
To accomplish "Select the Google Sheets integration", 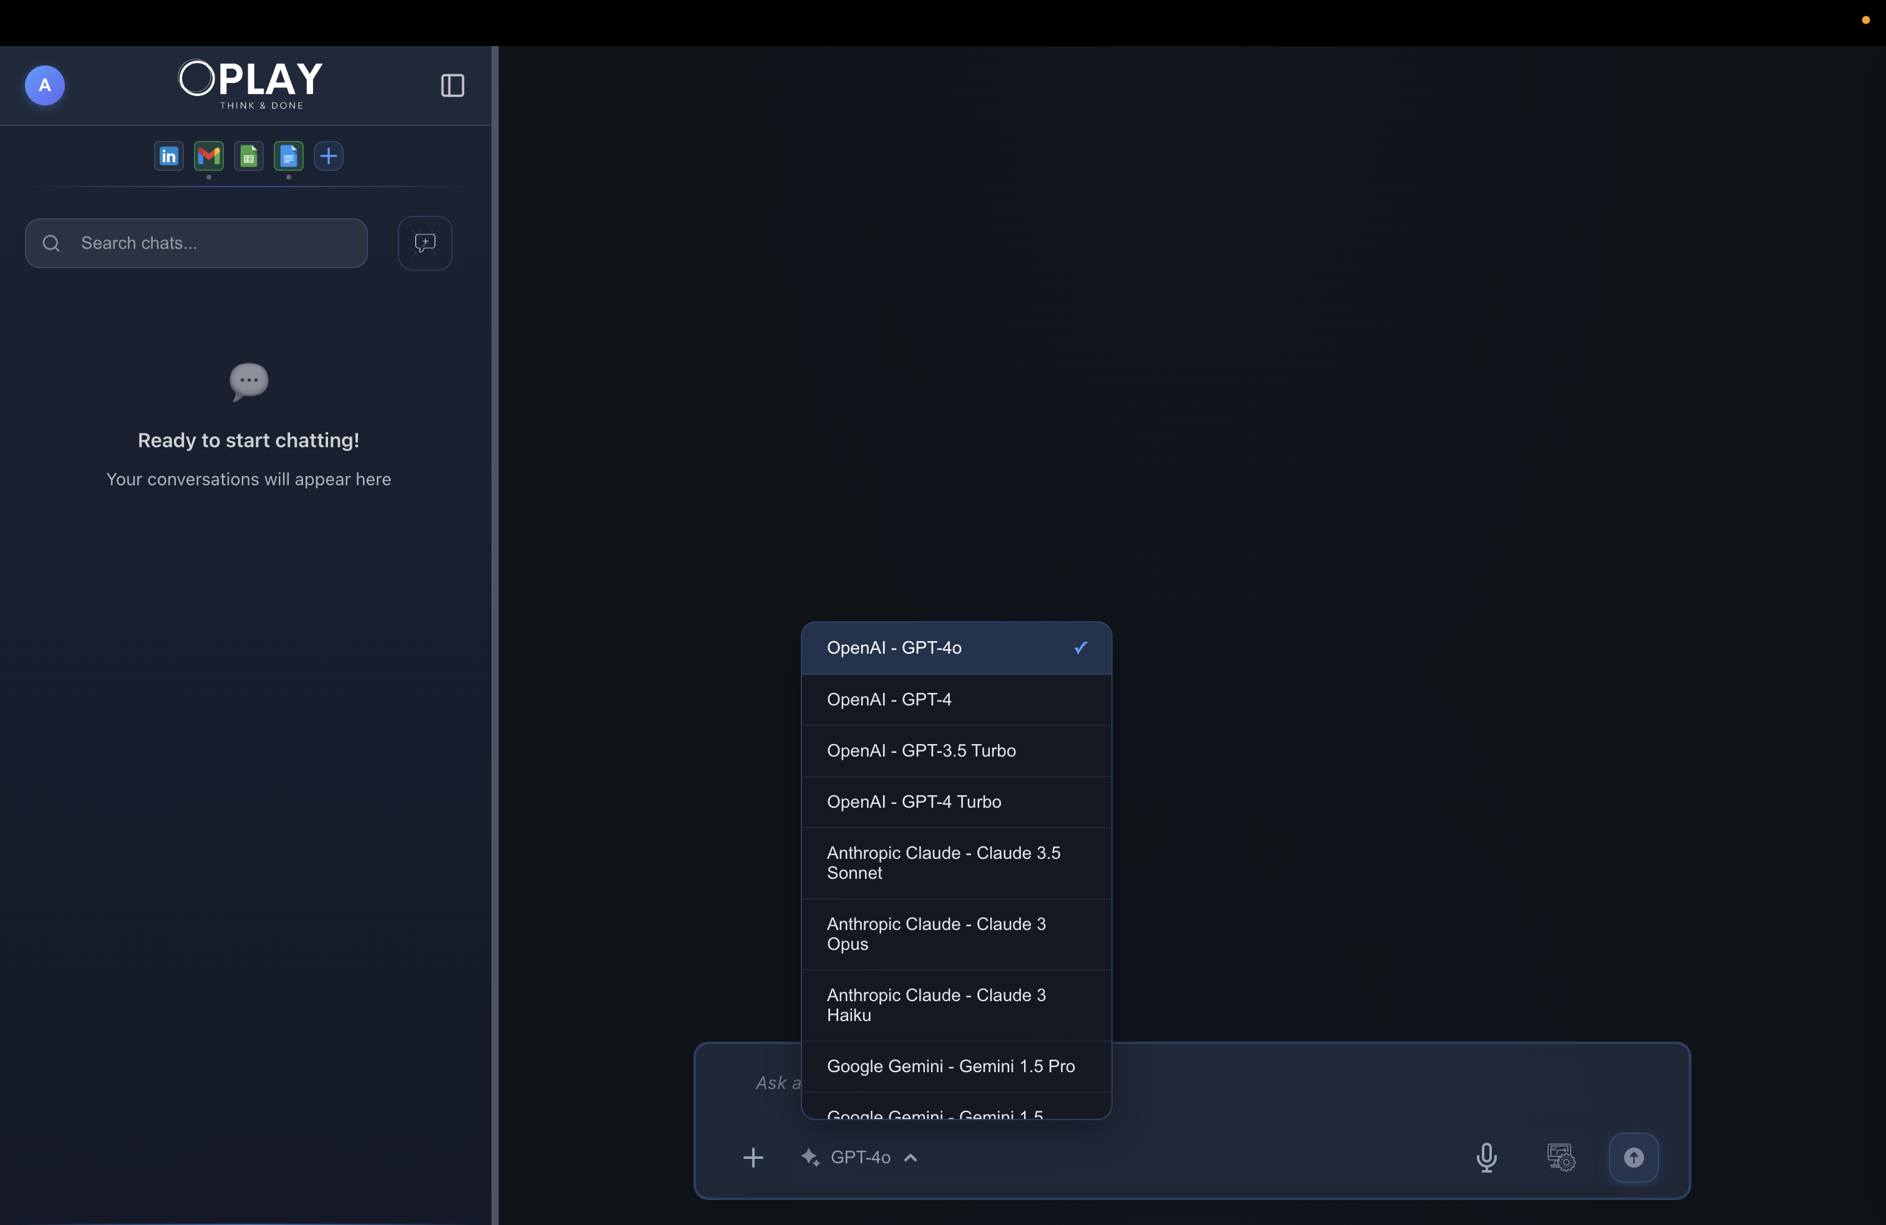I will point(249,156).
